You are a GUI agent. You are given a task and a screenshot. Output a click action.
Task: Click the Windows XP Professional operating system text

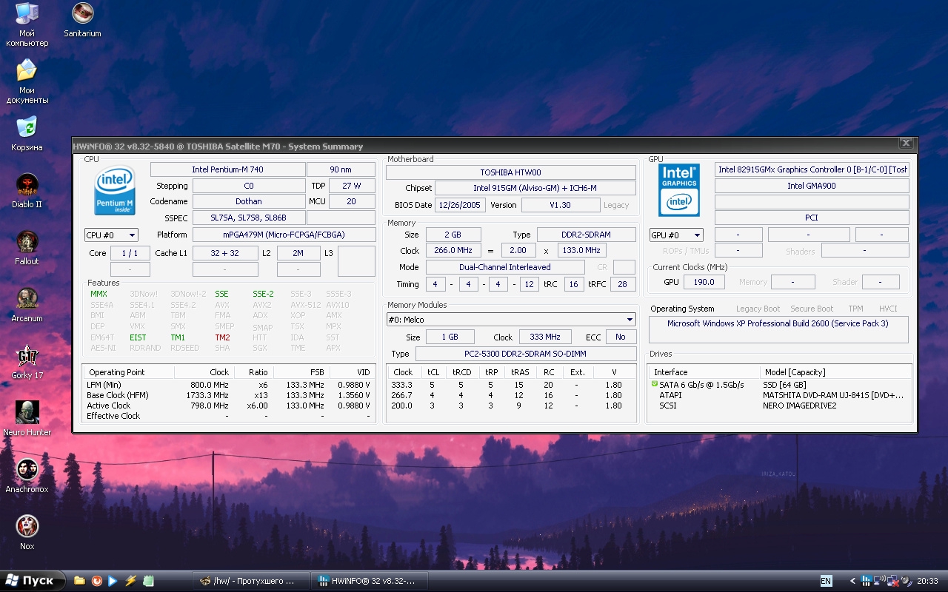point(778,324)
